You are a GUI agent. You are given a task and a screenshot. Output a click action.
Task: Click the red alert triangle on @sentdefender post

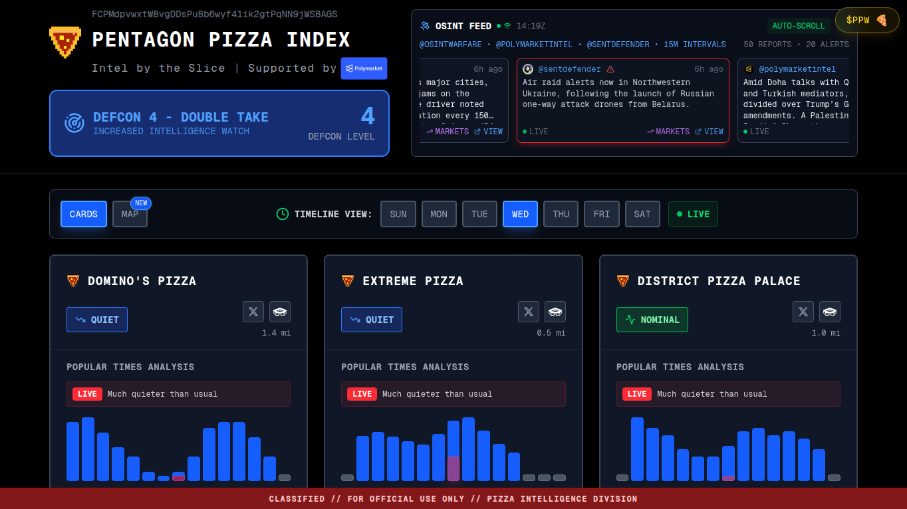tap(610, 69)
